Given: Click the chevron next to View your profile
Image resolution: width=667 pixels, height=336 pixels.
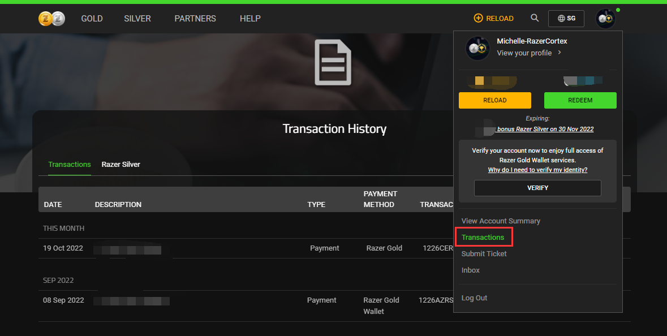Looking at the screenshot, I should click(x=560, y=52).
